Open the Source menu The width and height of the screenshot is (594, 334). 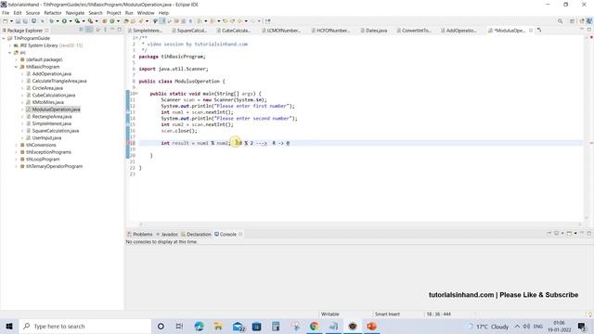[32, 12]
